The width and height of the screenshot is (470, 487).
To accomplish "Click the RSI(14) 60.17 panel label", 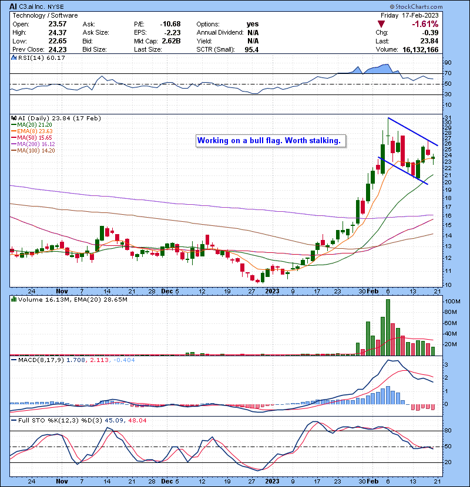I will 42,58.
